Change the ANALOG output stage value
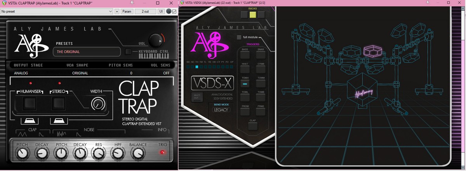466x171 pixels. tap(21, 73)
